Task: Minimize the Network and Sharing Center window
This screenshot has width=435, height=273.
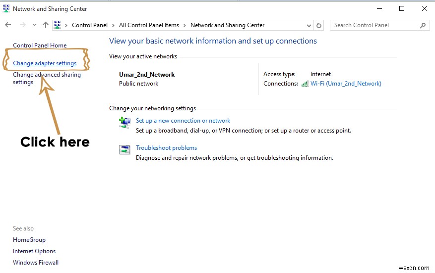Action: coord(379,8)
